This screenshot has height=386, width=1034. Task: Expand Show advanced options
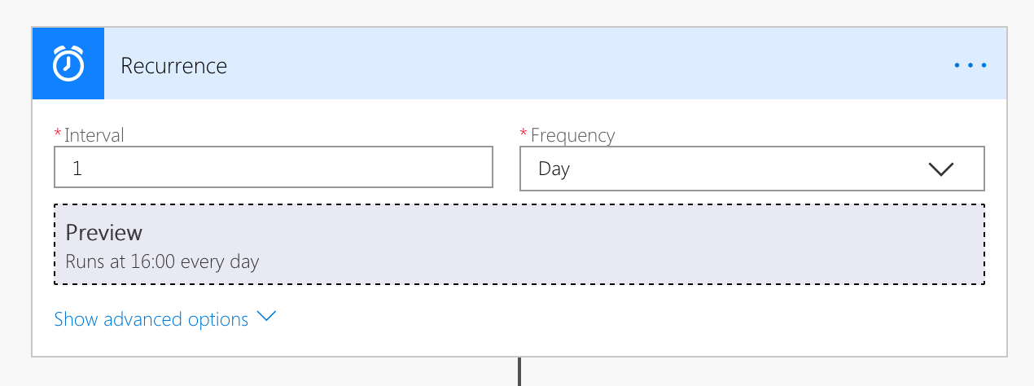click(165, 319)
